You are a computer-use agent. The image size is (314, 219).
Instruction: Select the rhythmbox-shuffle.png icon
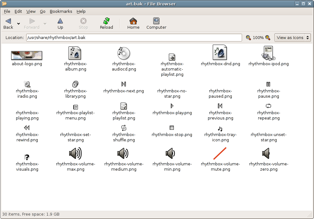124,128
